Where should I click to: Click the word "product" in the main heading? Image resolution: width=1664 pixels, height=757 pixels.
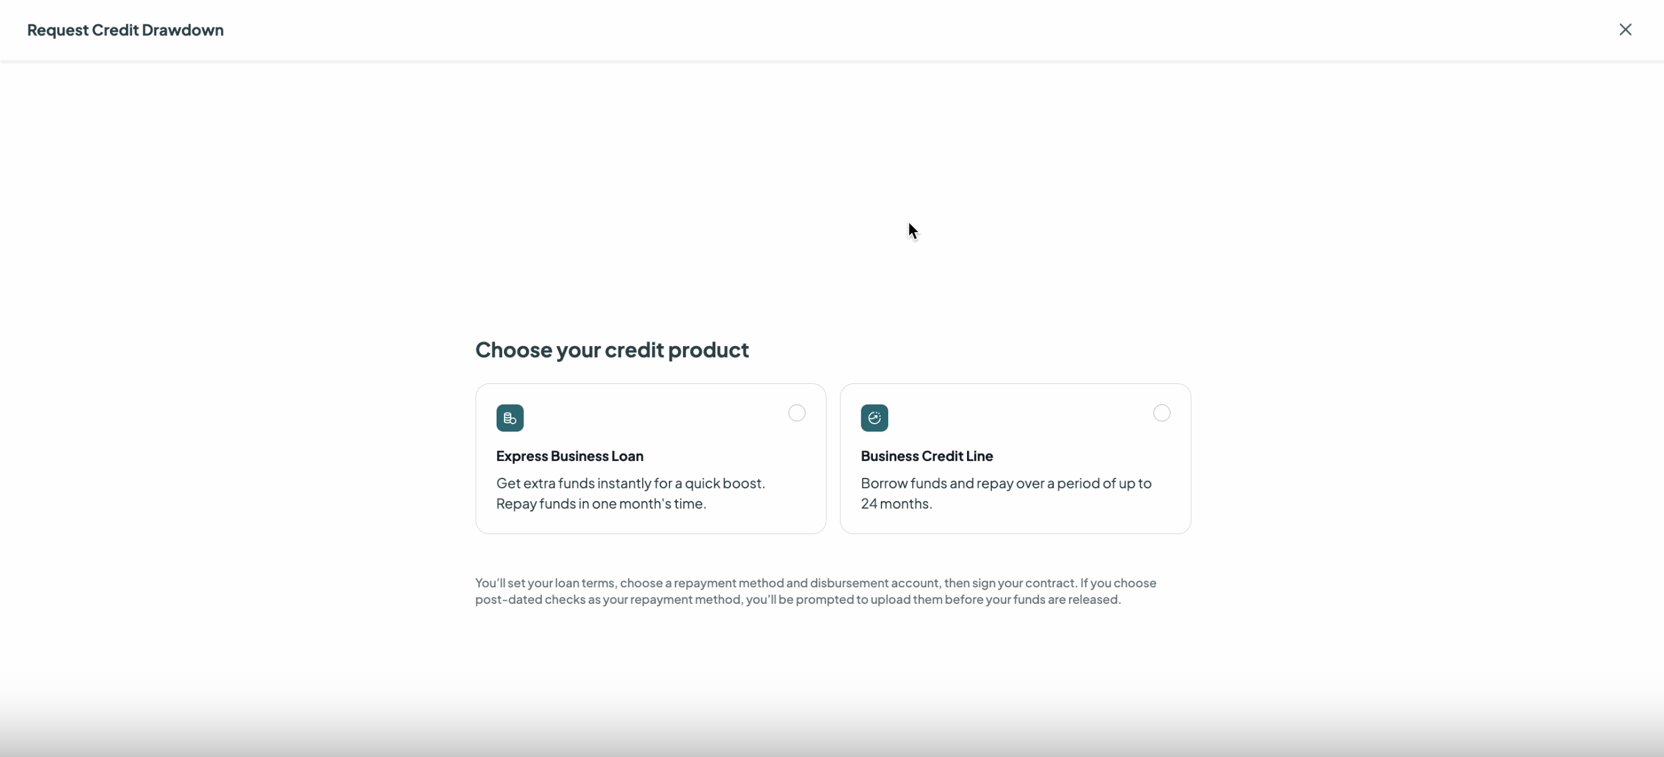click(x=709, y=350)
